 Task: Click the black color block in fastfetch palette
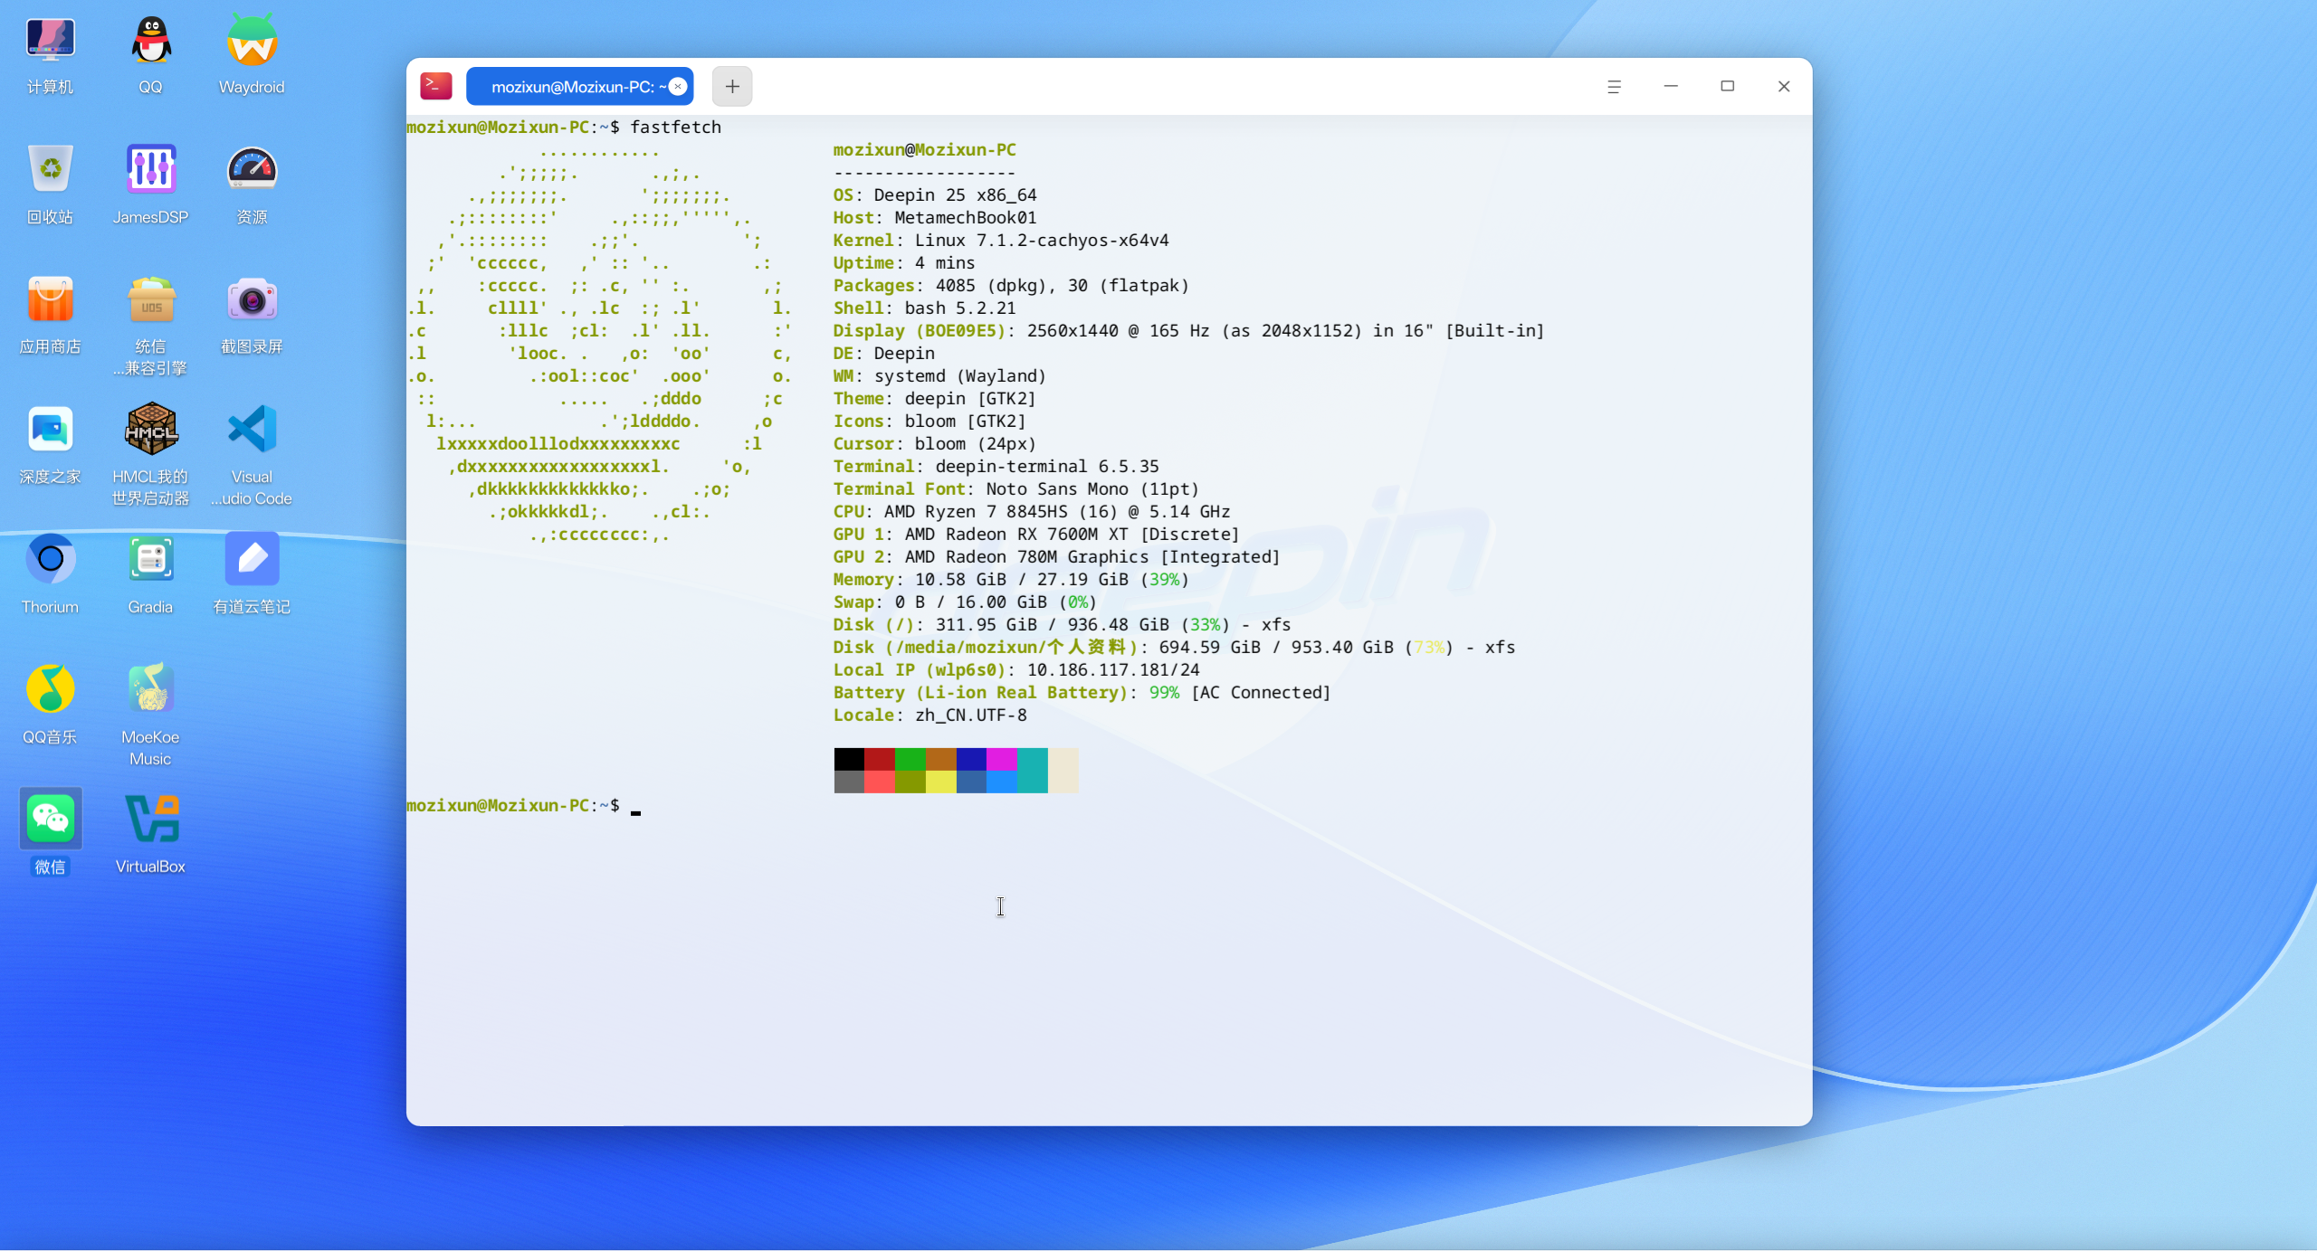coord(849,759)
